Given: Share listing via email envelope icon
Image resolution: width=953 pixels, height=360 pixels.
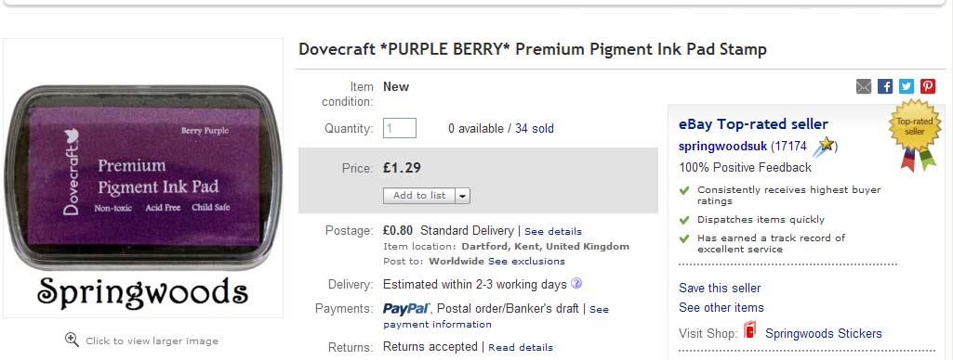Looking at the screenshot, I should coord(864,86).
